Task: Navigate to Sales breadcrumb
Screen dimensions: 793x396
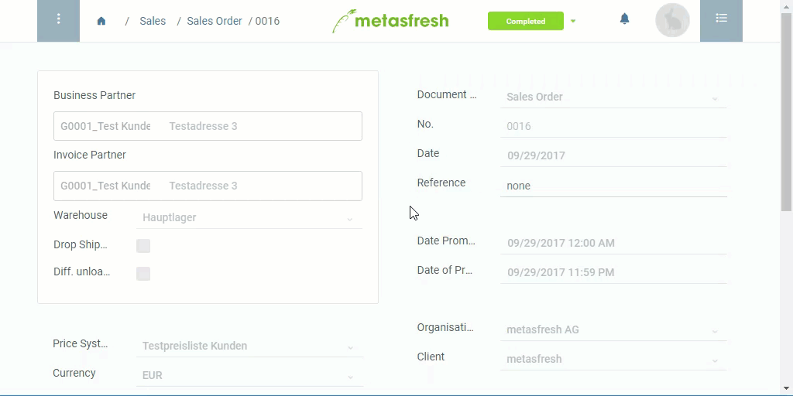Action: [x=153, y=21]
